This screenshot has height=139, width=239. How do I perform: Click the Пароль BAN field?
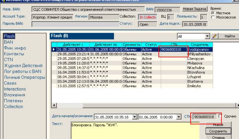(76, 24)
